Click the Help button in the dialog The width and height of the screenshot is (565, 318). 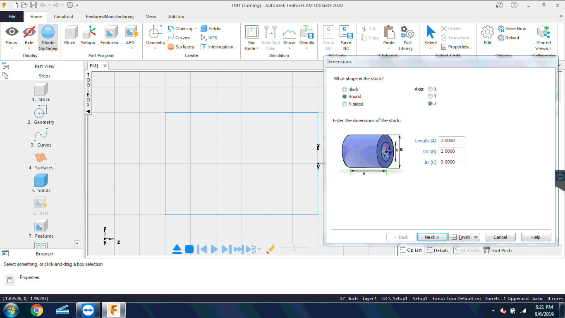[536, 237]
